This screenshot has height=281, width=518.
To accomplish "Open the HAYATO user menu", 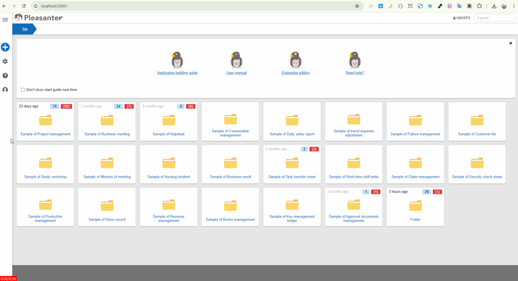I will point(462,18).
